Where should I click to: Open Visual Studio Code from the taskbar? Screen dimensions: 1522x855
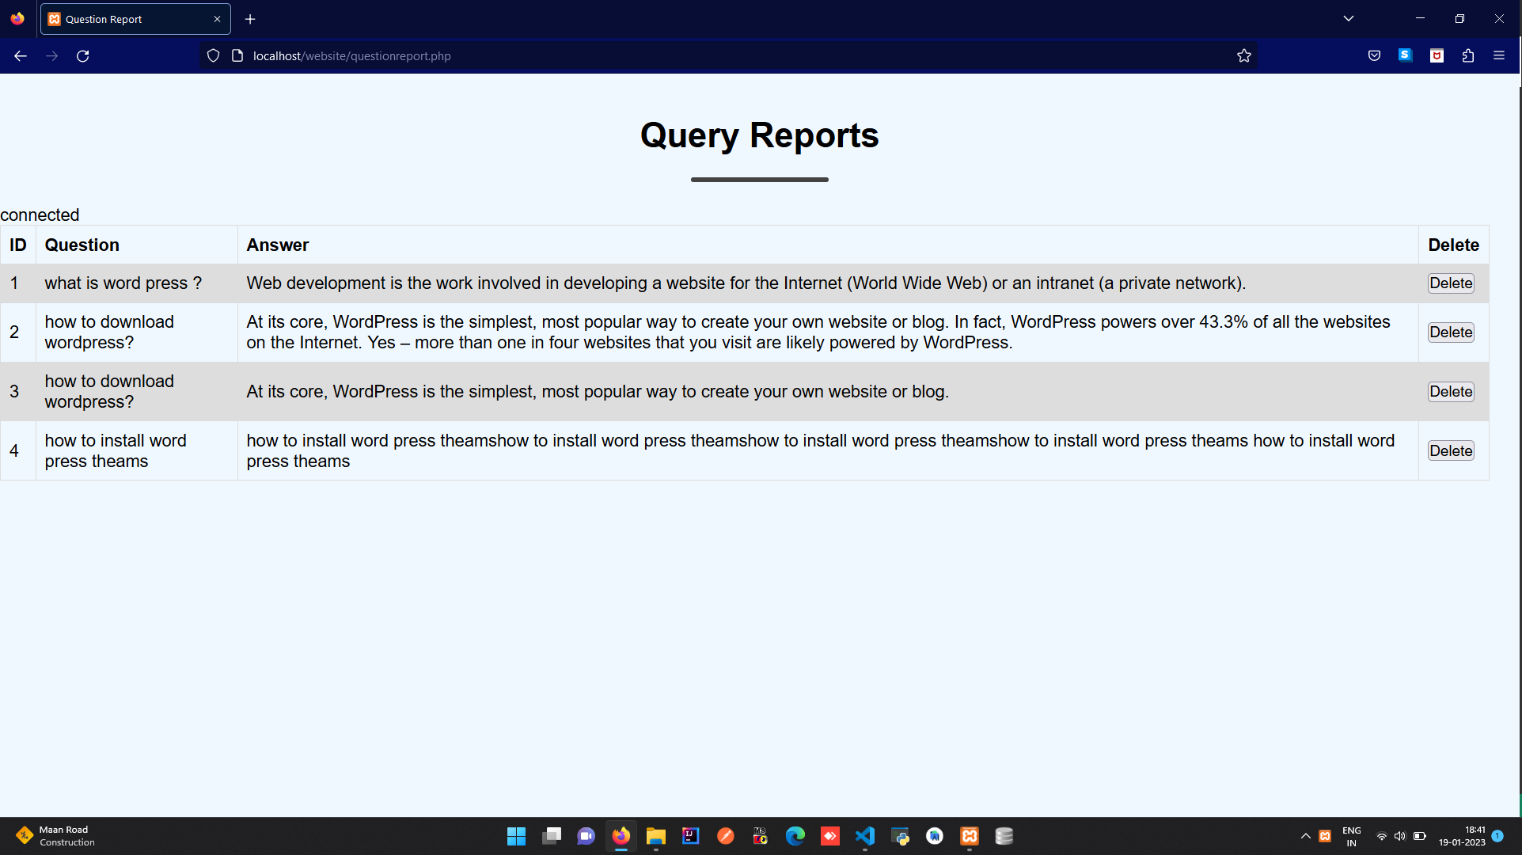pos(864,837)
